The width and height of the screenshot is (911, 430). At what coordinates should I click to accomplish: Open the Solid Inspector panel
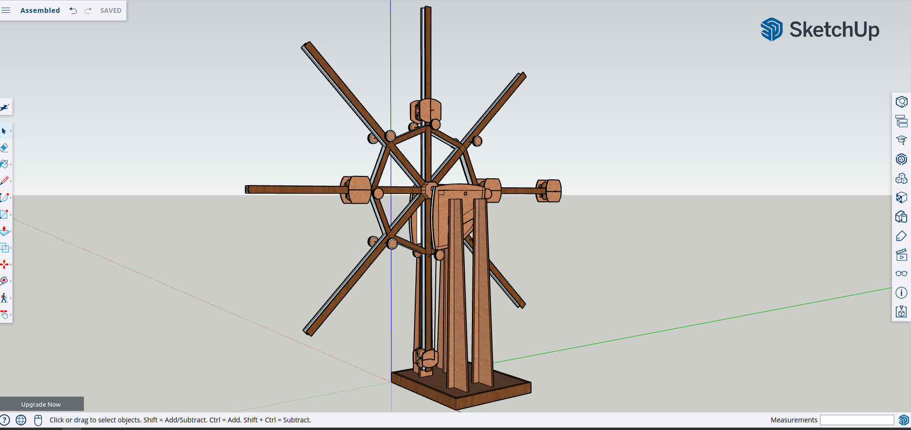click(901, 312)
